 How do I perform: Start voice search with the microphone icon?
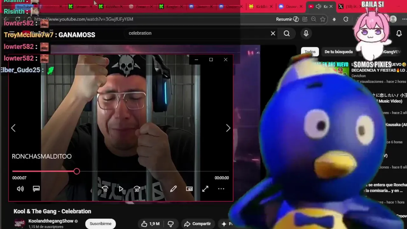click(306, 33)
